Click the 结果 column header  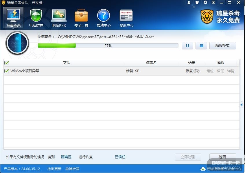(x=192, y=63)
